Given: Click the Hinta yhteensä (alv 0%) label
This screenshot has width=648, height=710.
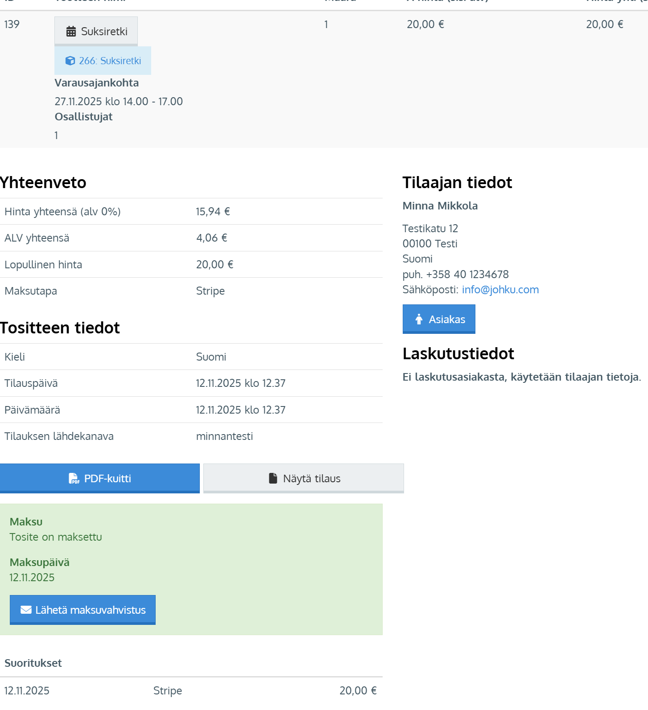Looking at the screenshot, I should (x=63, y=212).
